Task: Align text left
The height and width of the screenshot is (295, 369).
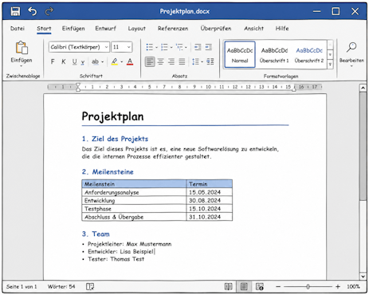Action: (150, 61)
